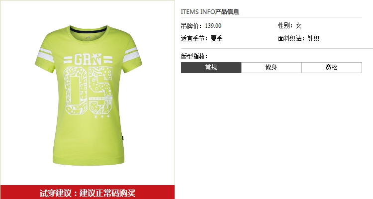Select the 修身 fit option
Screen dimensions: 373x199
pos(271,68)
